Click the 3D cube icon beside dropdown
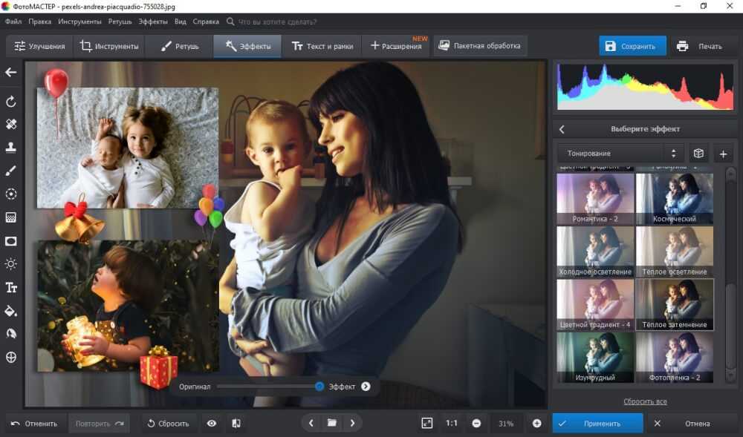 (698, 154)
